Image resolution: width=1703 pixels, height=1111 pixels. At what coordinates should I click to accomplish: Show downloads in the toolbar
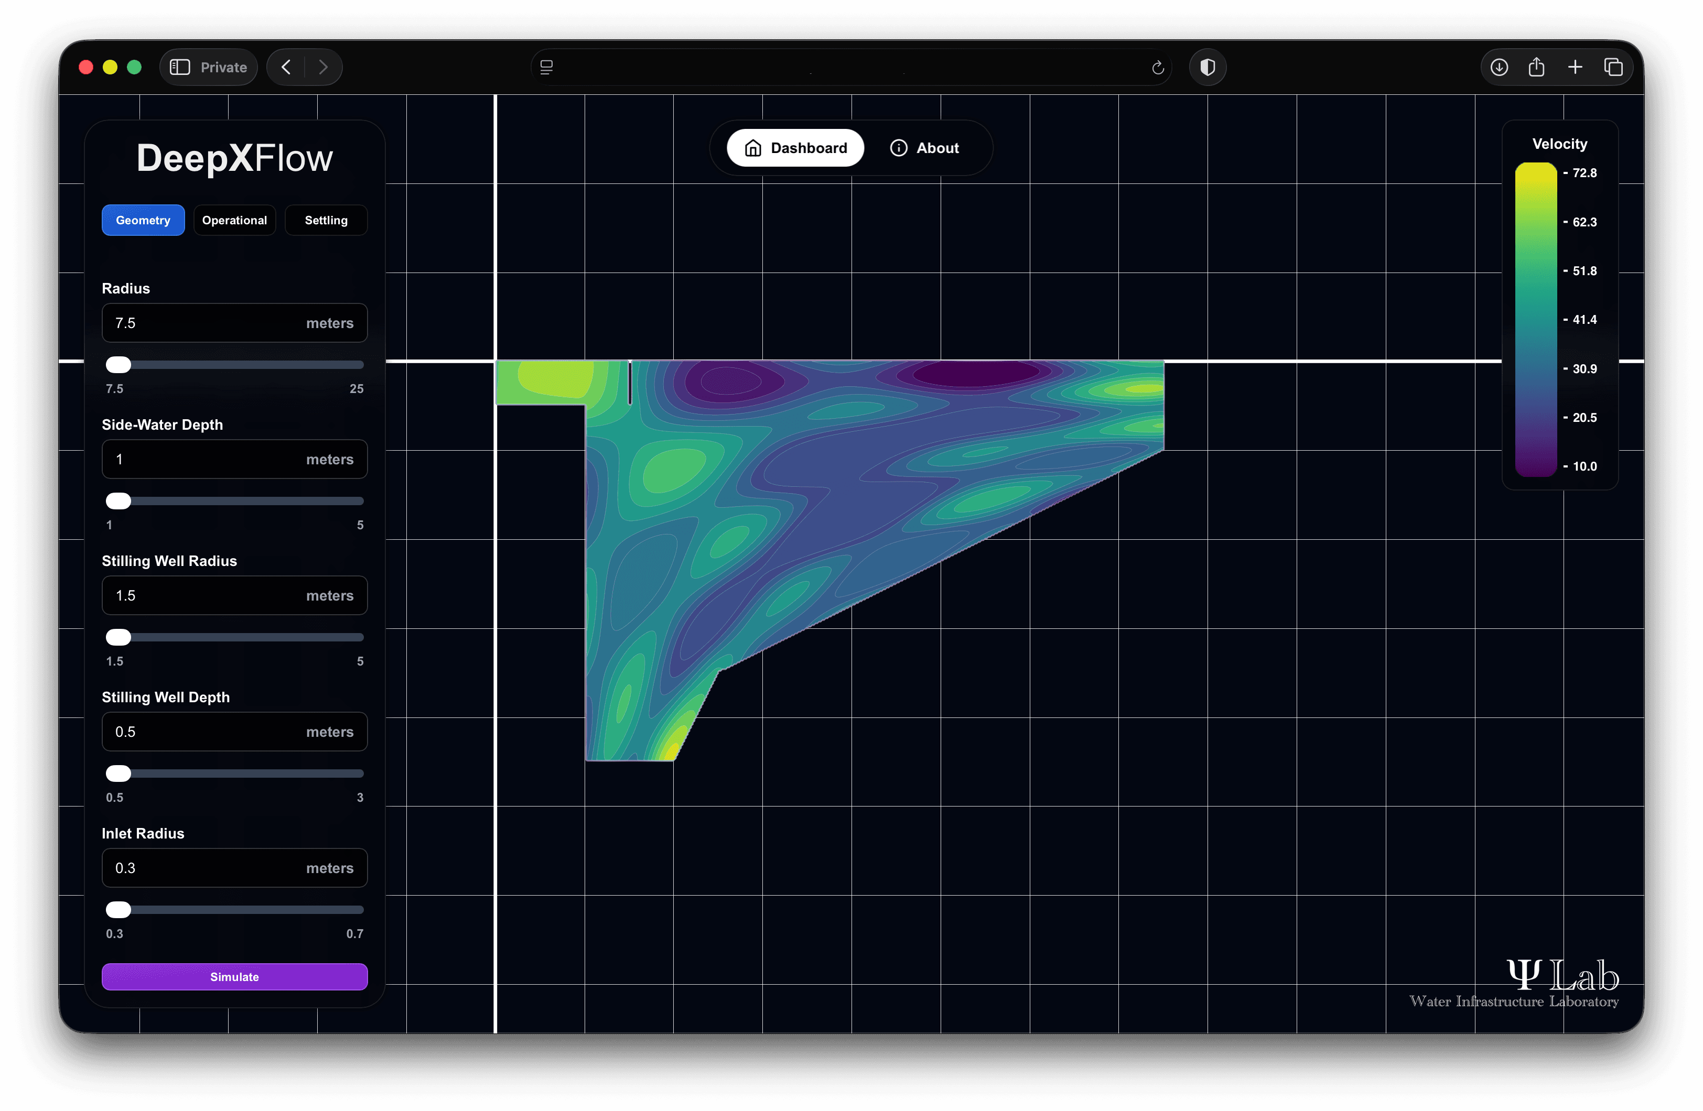click(1499, 67)
